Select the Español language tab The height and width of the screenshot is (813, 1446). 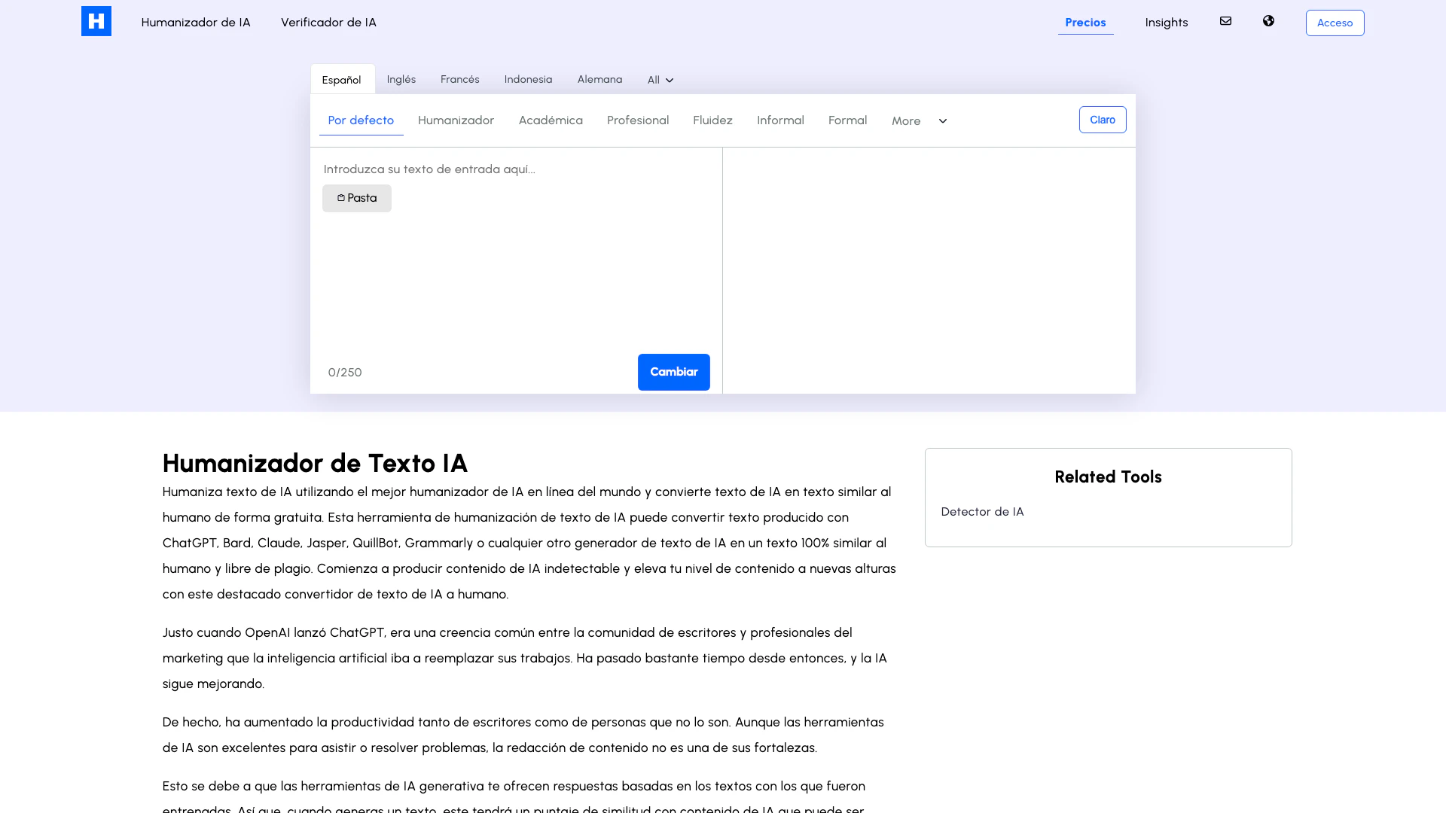click(341, 80)
